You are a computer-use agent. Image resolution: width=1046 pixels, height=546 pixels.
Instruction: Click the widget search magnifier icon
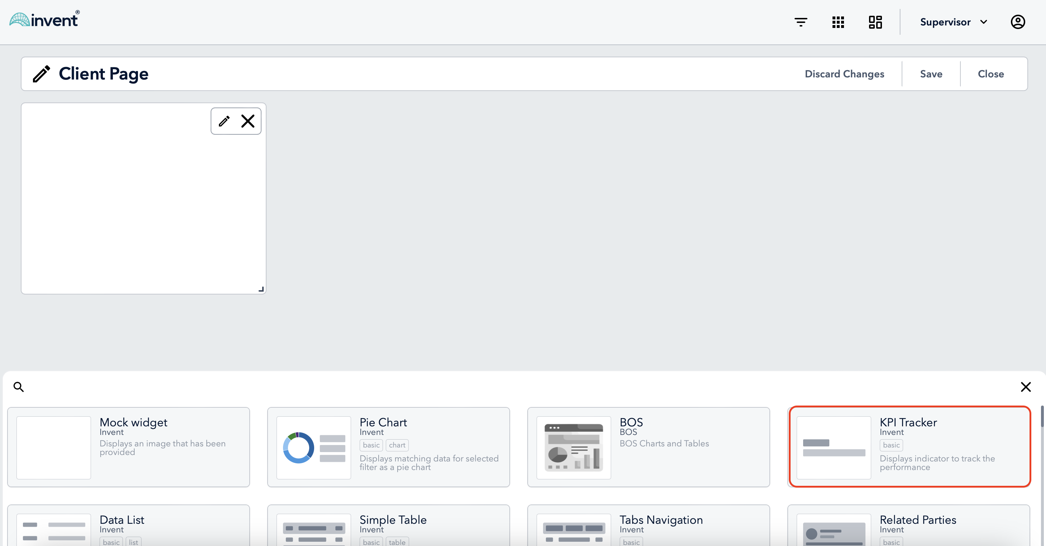19,387
